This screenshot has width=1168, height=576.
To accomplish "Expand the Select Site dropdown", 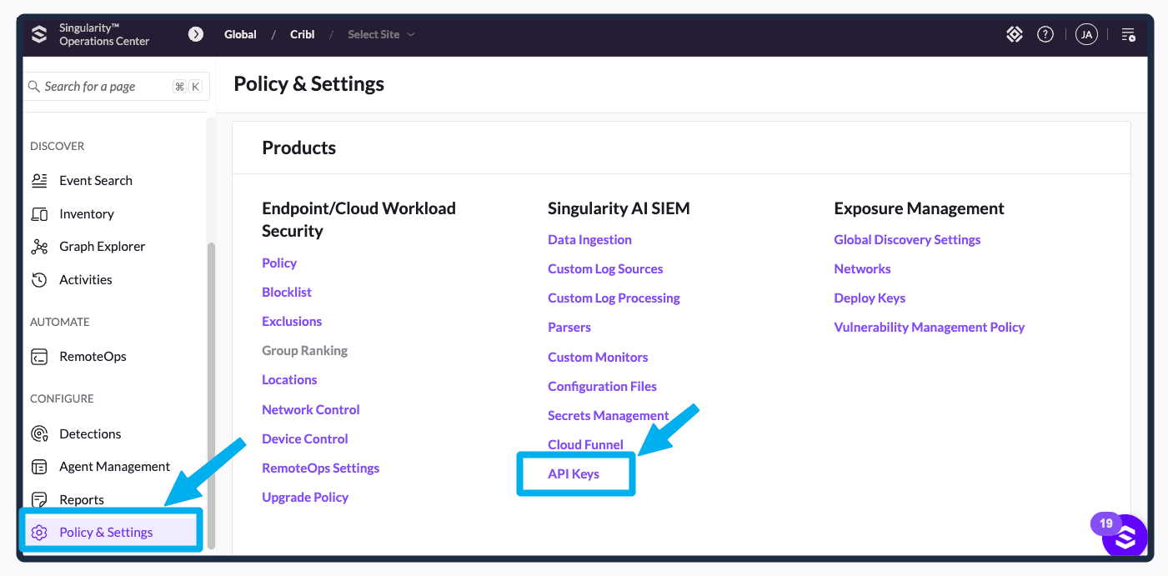I will [381, 34].
